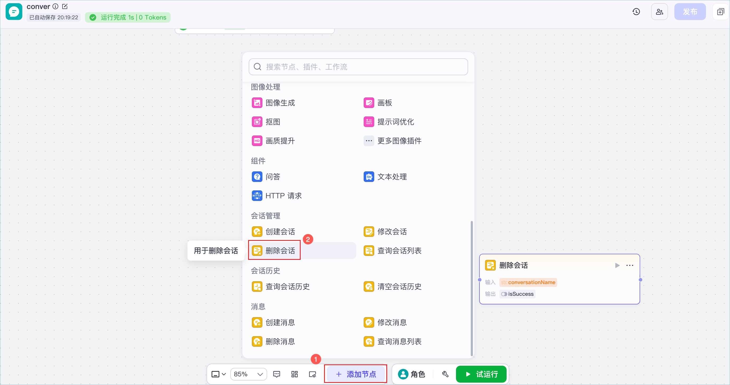Open 更多图像插件 to expand more plugins
This screenshot has width=730, height=385.
point(392,141)
